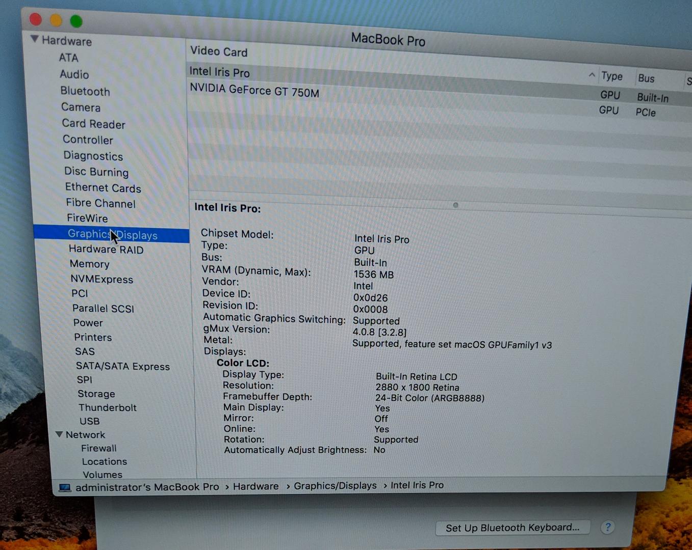Select Graphics/Displays in the sidebar

[x=112, y=234]
